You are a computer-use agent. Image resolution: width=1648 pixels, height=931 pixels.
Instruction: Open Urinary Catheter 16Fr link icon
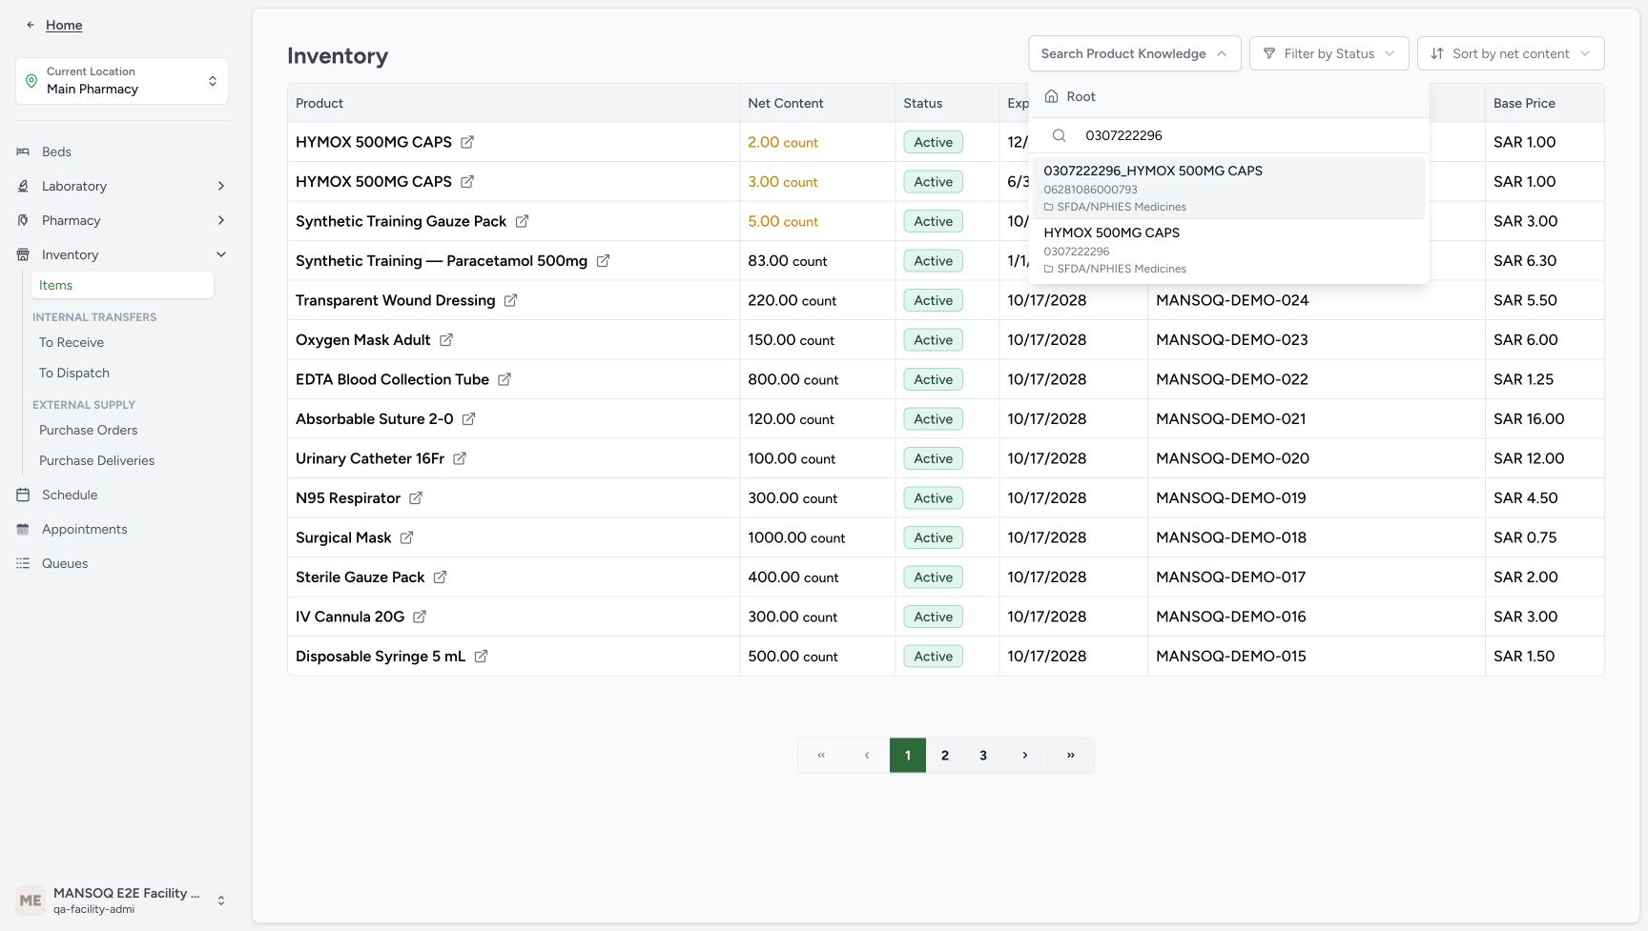tap(460, 458)
